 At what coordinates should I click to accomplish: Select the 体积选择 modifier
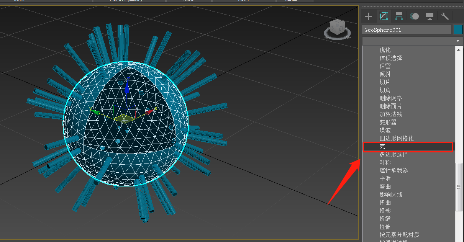(391, 58)
